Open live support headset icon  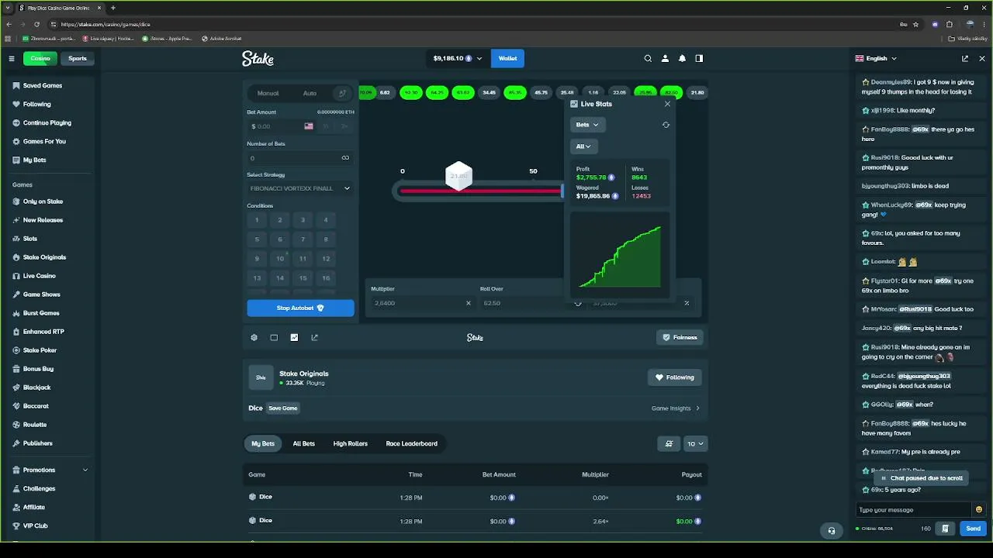pyautogui.click(x=832, y=531)
